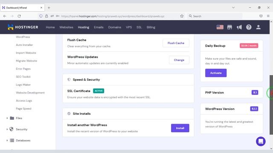Click the WordPress Version 6.1.1 badge
This screenshot has height=153, width=273.
[254, 109]
